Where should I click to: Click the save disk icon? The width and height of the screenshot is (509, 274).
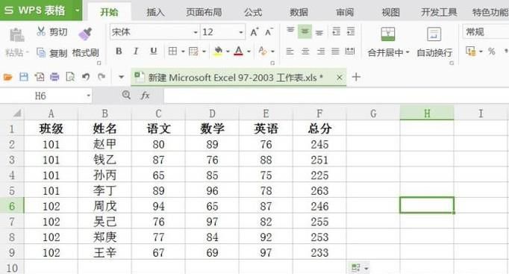point(24,77)
